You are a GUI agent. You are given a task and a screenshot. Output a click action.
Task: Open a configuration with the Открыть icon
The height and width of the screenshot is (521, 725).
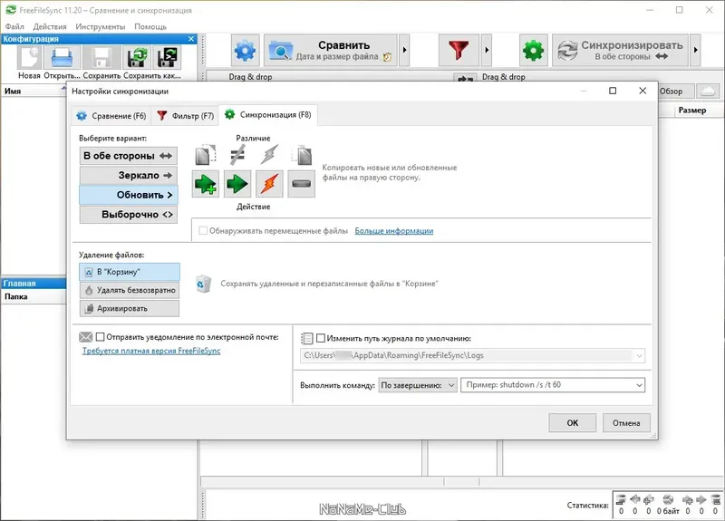(x=62, y=57)
